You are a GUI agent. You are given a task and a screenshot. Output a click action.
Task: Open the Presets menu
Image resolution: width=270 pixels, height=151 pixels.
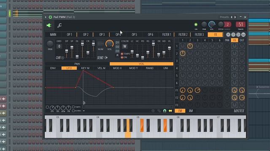click(224, 17)
